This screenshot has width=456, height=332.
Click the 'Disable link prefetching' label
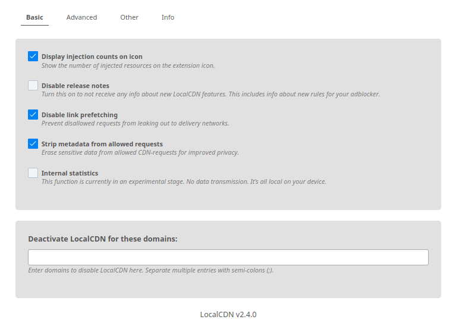click(80, 115)
